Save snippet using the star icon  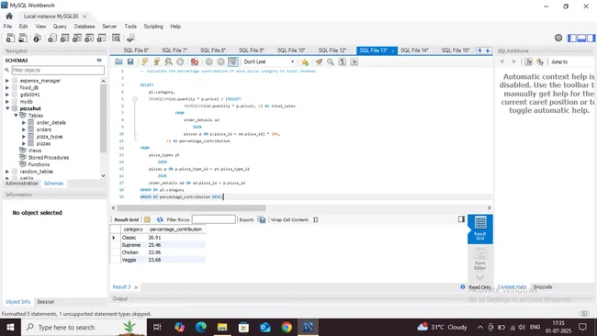coord(305,62)
